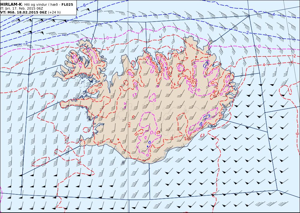Click the blue '-6' isotherm contour label

point(84,5)
